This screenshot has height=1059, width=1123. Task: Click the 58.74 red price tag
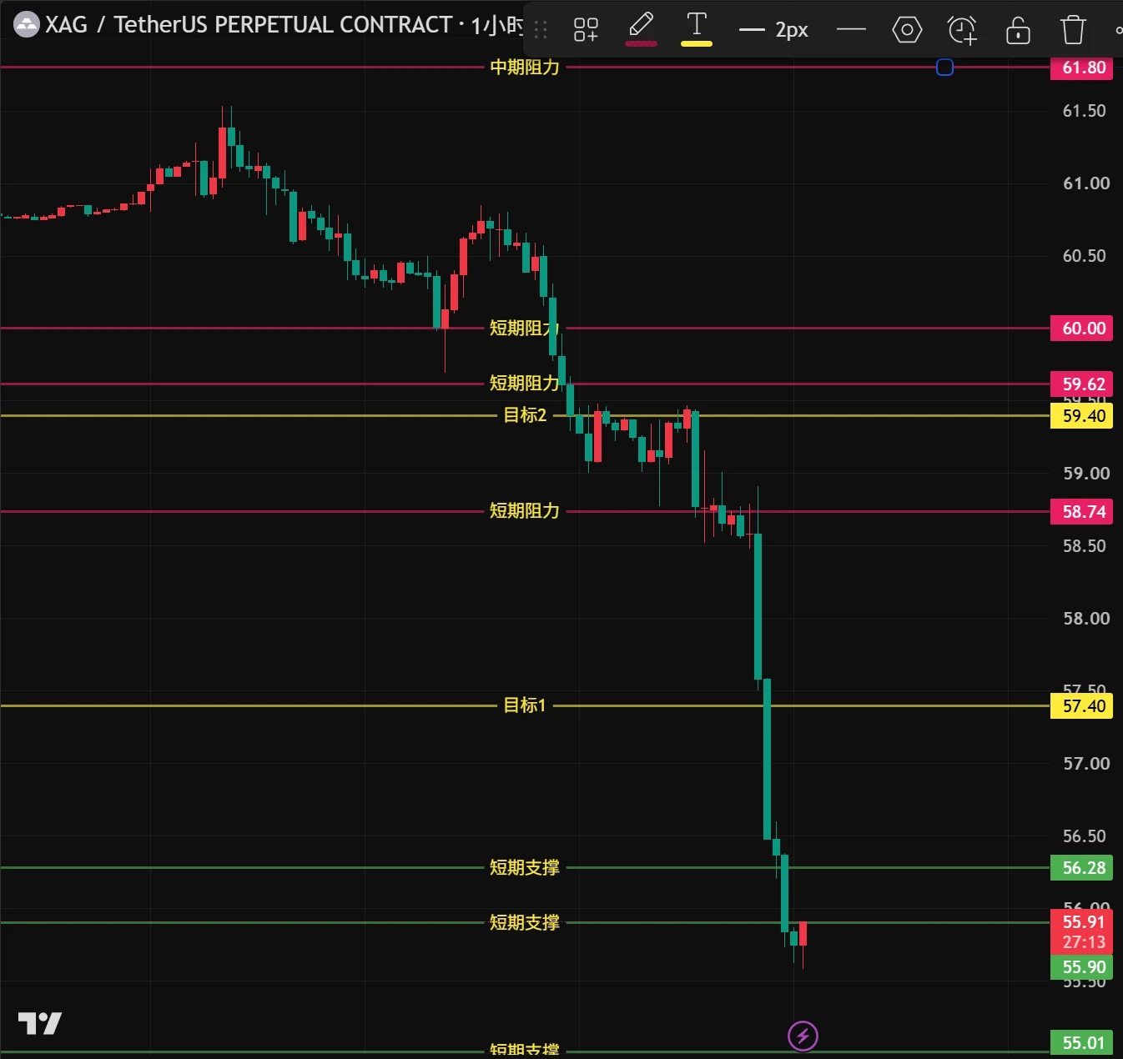tap(1081, 512)
